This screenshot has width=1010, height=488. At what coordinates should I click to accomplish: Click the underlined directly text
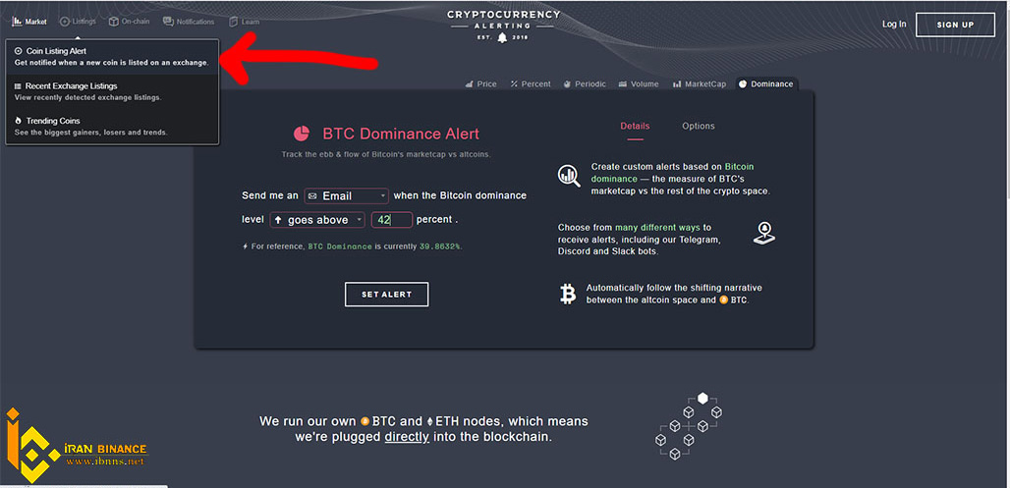tap(407, 437)
